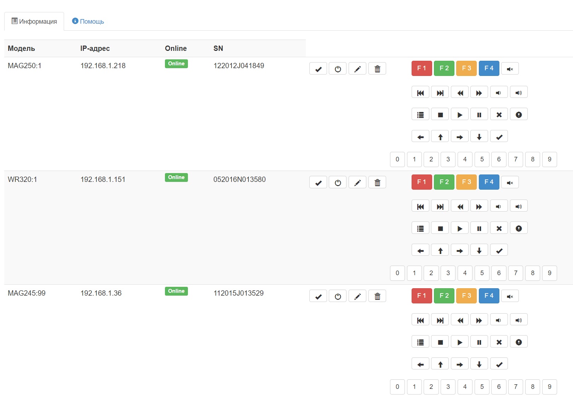The width and height of the screenshot is (573, 403).
Task: Toggle mute for MAG245:99
Action: point(510,296)
